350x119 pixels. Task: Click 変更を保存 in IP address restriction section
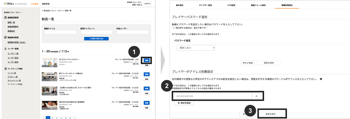pyautogui.click(x=271, y=114)
